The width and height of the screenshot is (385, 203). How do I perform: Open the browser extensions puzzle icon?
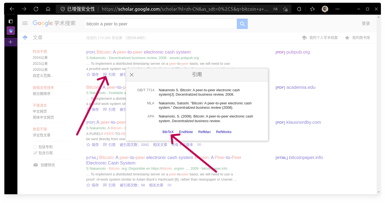[x=299, y=9]
